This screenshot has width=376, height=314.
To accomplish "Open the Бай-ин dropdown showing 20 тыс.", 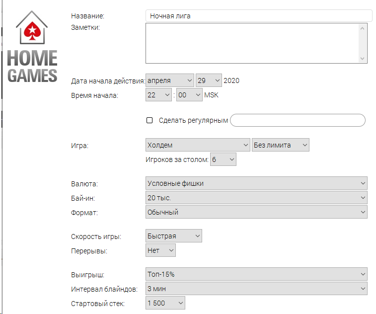I will coord(256,198).
